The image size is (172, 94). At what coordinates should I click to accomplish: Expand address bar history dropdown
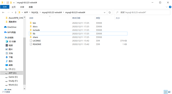105,13
